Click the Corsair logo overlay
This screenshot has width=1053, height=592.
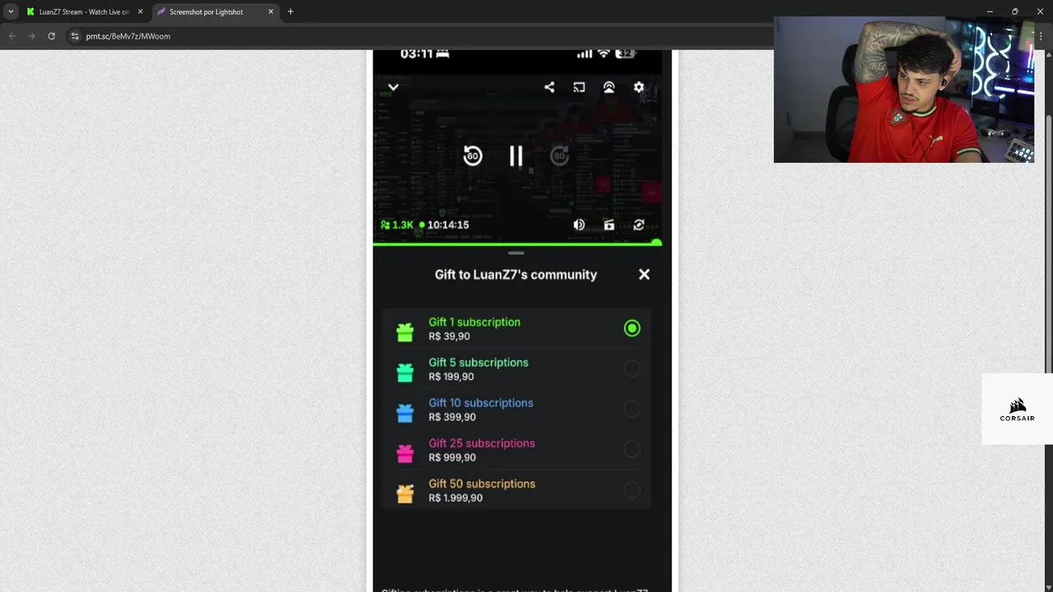coord(1017,409)
